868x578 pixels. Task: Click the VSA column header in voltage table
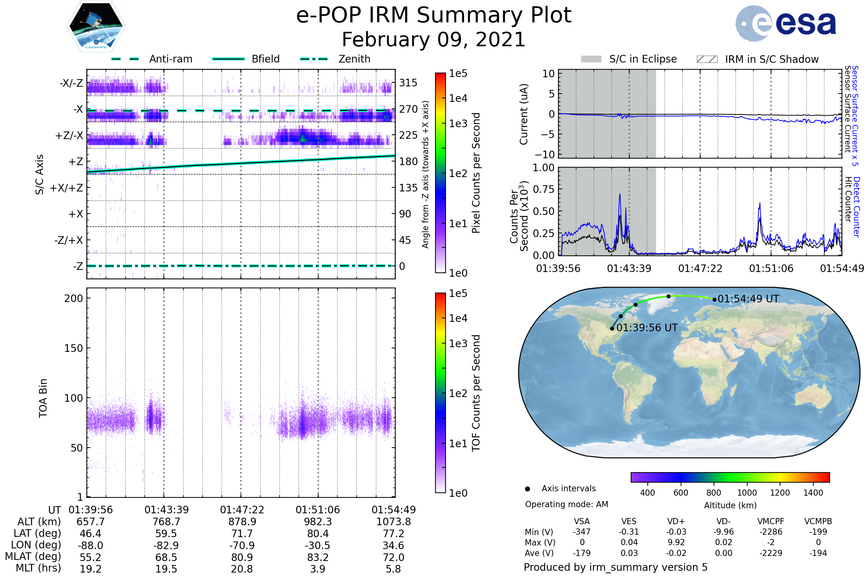(582, 521)
